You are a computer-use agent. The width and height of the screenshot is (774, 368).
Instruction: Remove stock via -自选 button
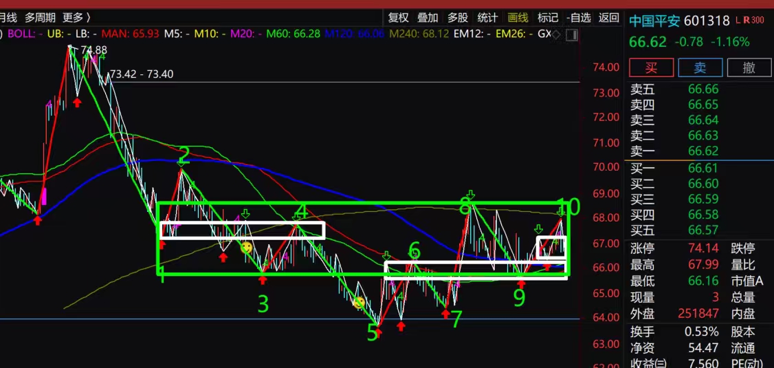pos(579,18)
